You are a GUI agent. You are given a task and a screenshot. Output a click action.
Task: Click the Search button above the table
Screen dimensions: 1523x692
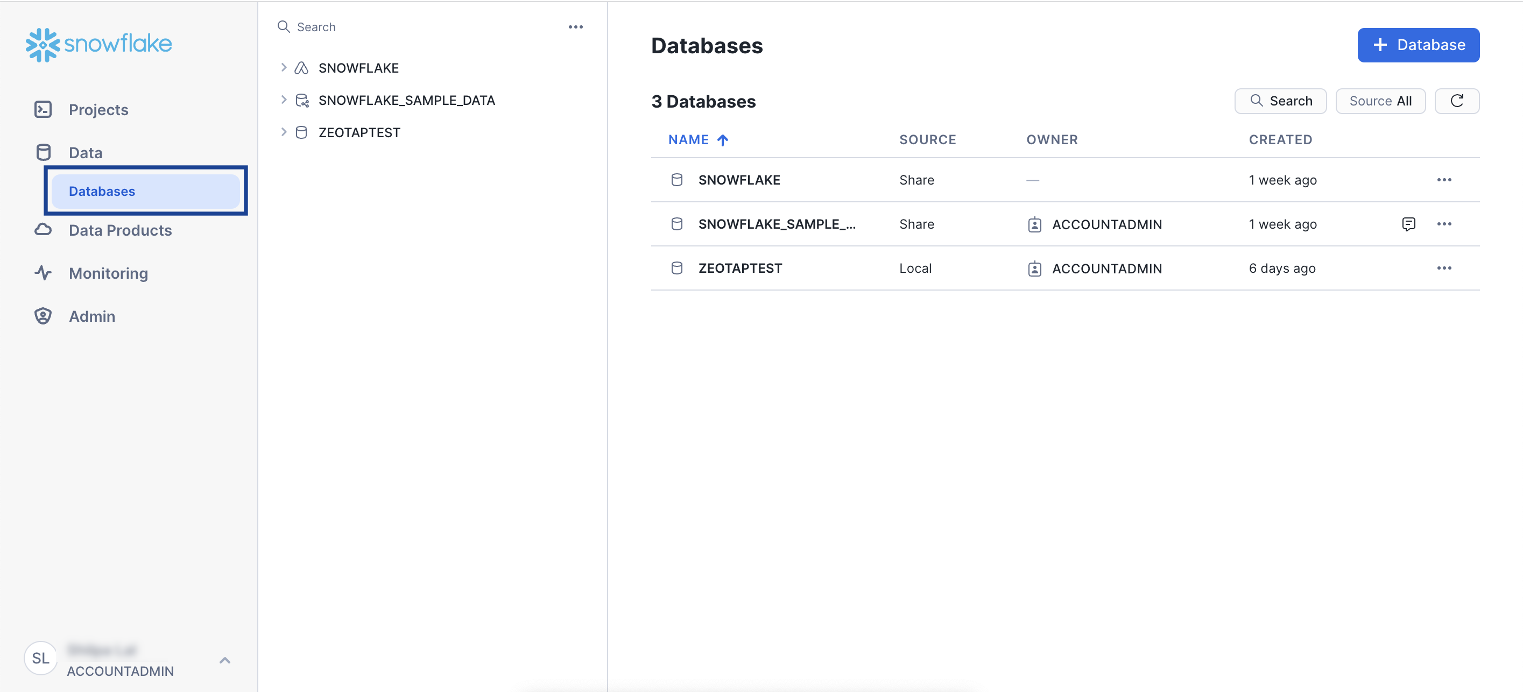pos(1280,101)
